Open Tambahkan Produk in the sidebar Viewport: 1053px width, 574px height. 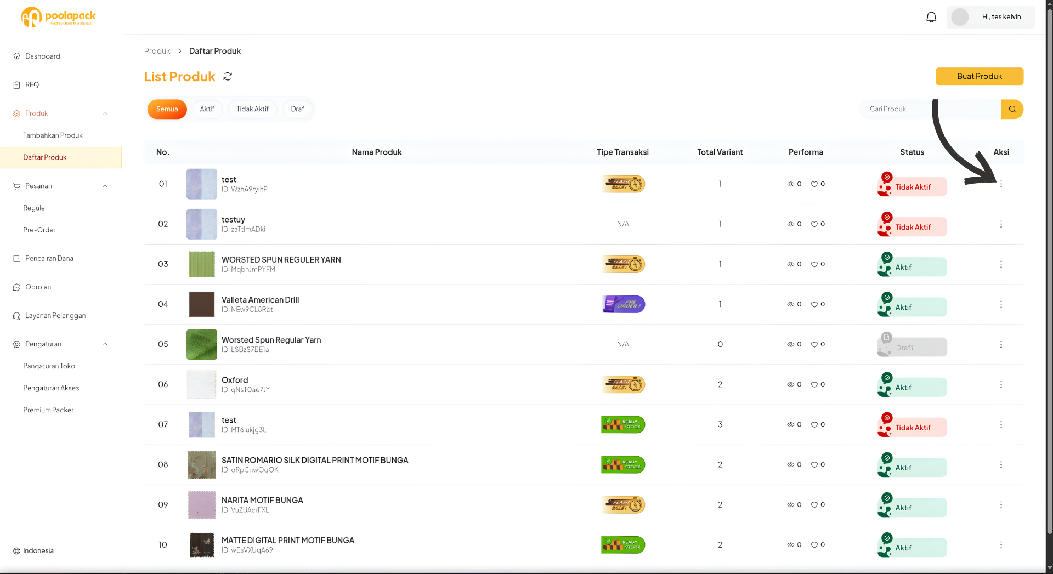53,135
